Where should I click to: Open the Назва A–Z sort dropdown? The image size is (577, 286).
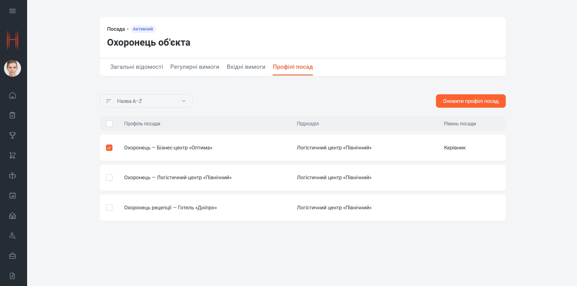click(x=146, y=101)
